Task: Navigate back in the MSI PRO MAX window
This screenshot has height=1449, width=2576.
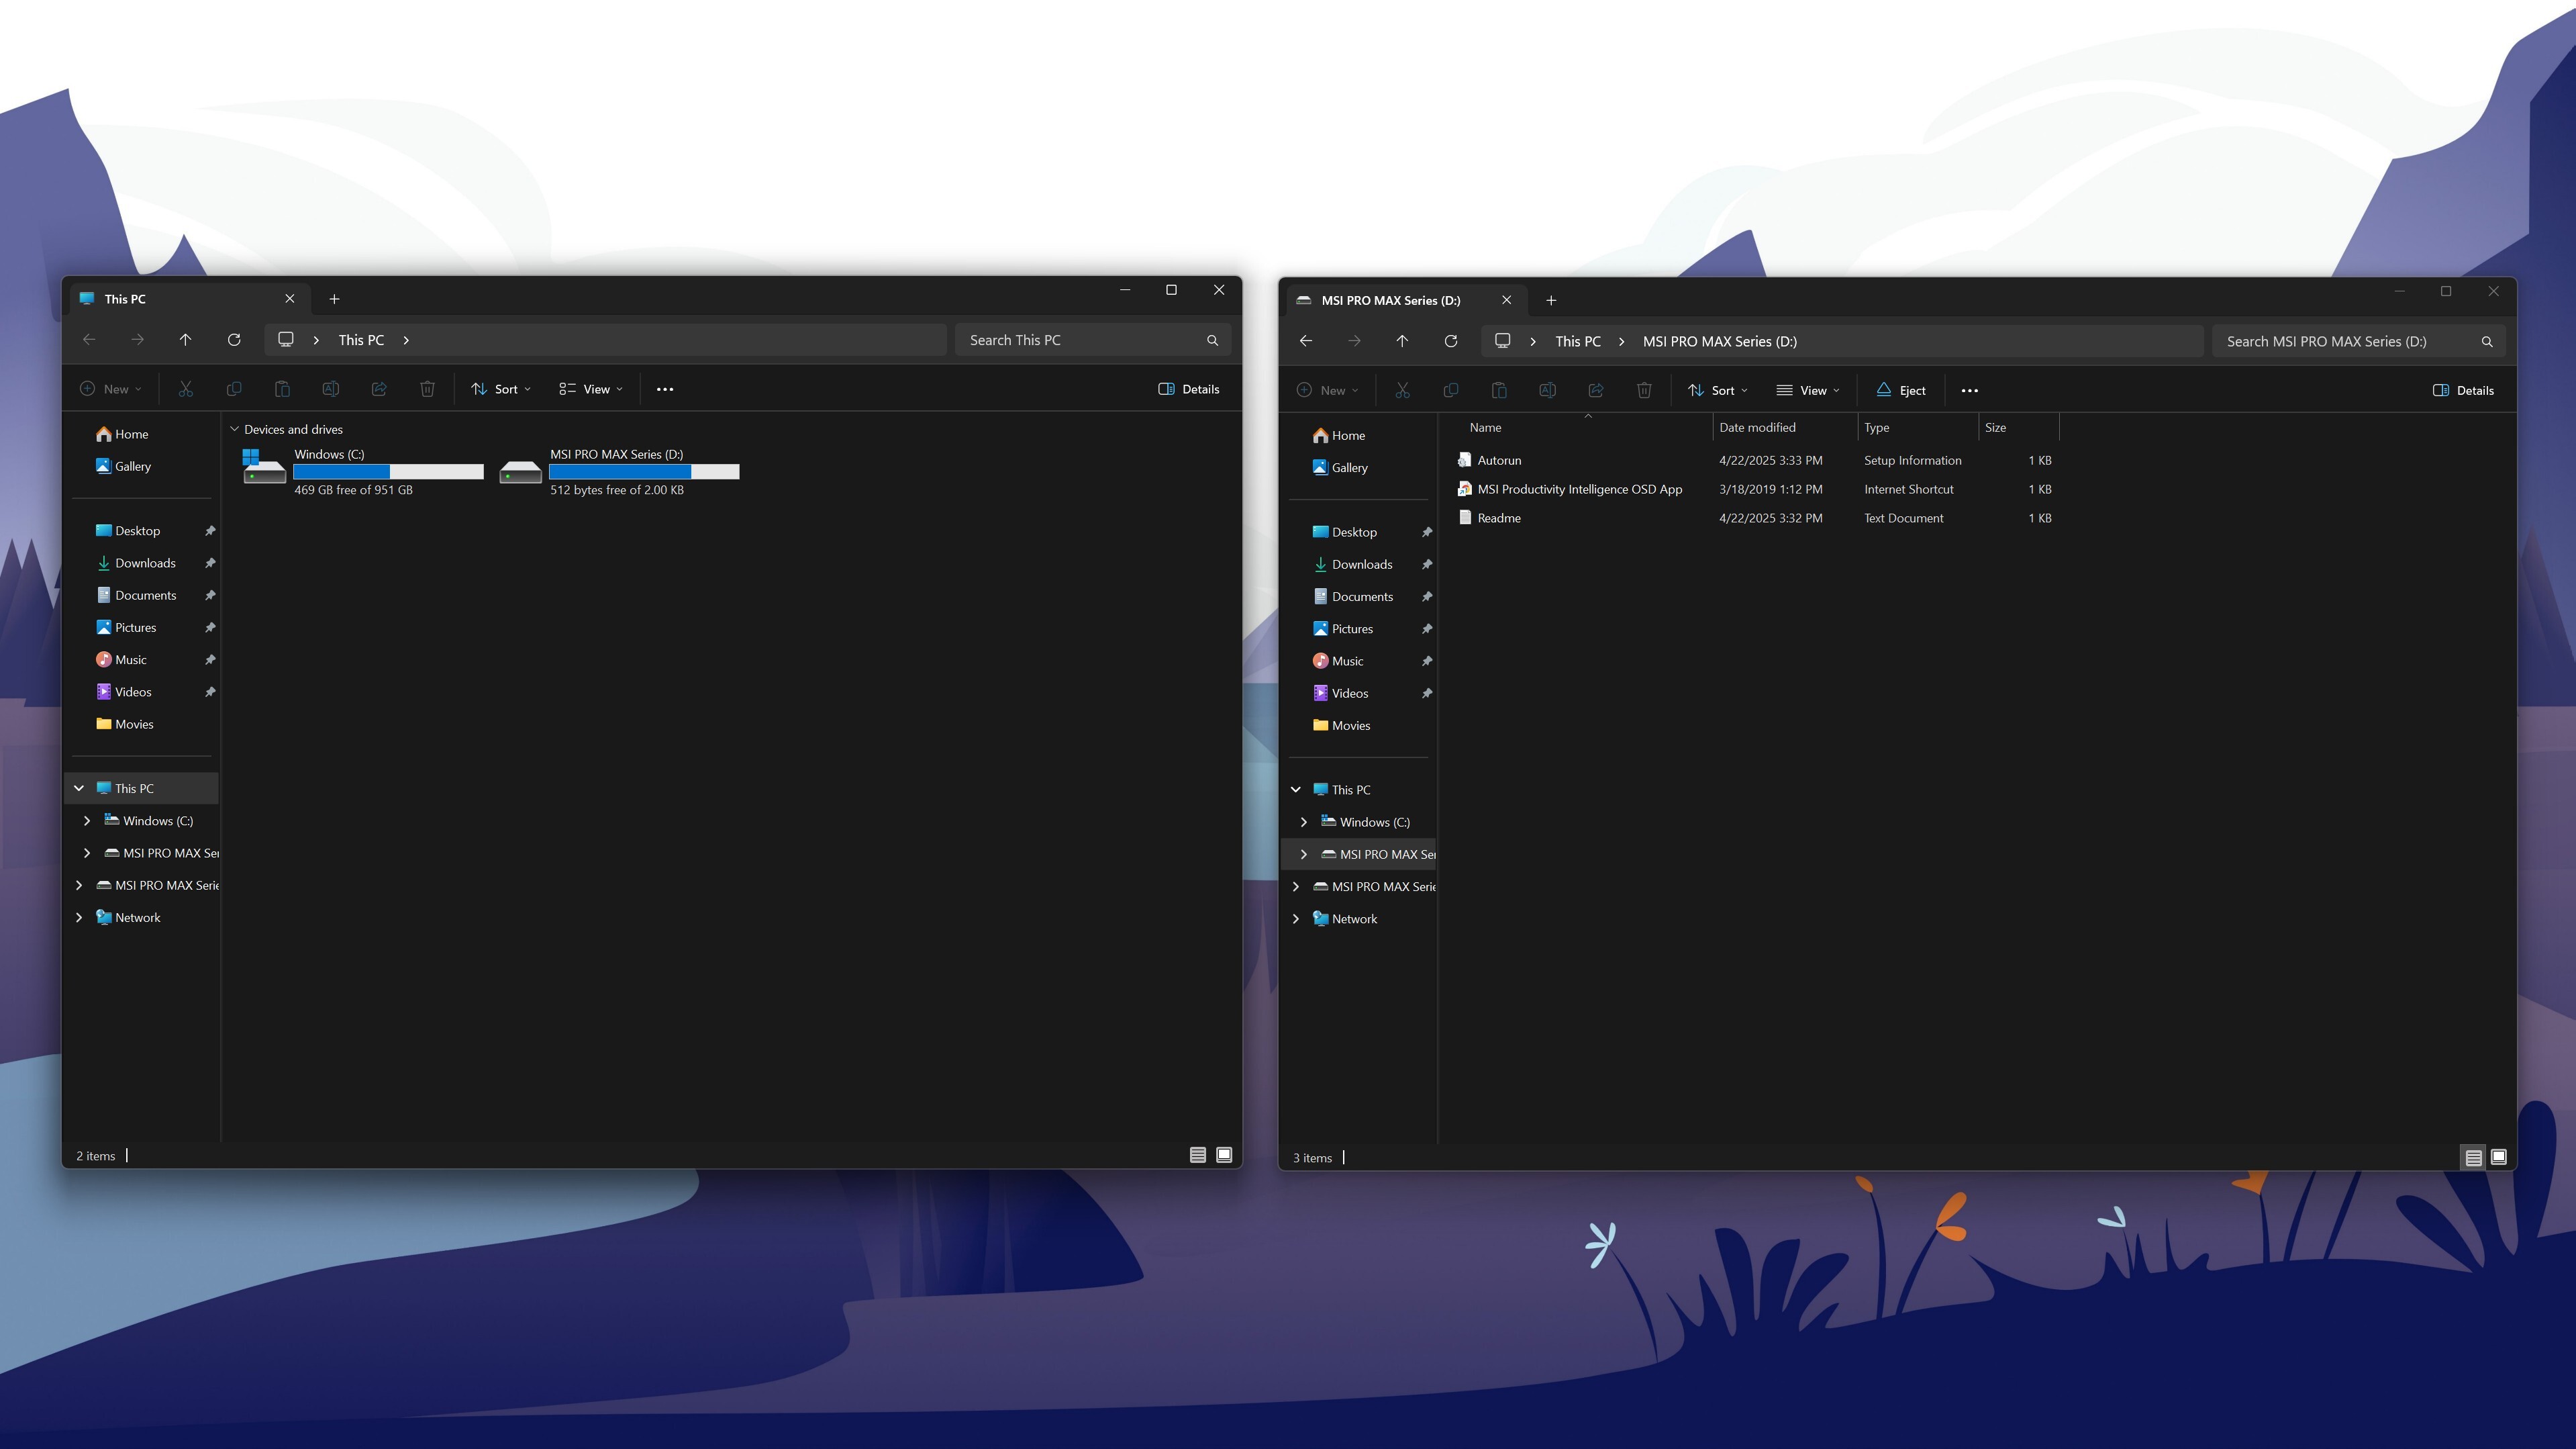Action: coord(1306,341)
